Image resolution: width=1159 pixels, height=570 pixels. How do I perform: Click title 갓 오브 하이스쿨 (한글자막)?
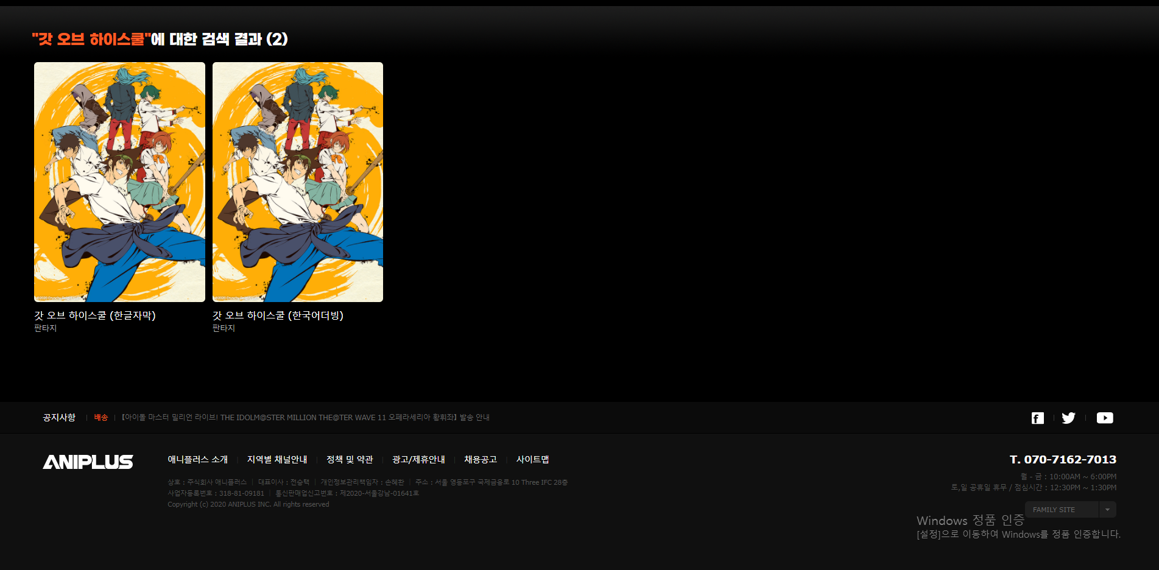(95, 315)
